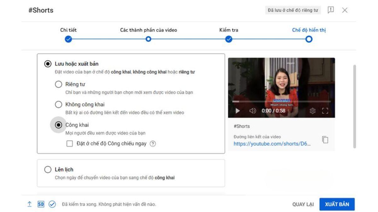The height and width of the screenshot is (212, 378).
Task: Go to the Chế độ hiển thị step
Action: click(309, 39)
